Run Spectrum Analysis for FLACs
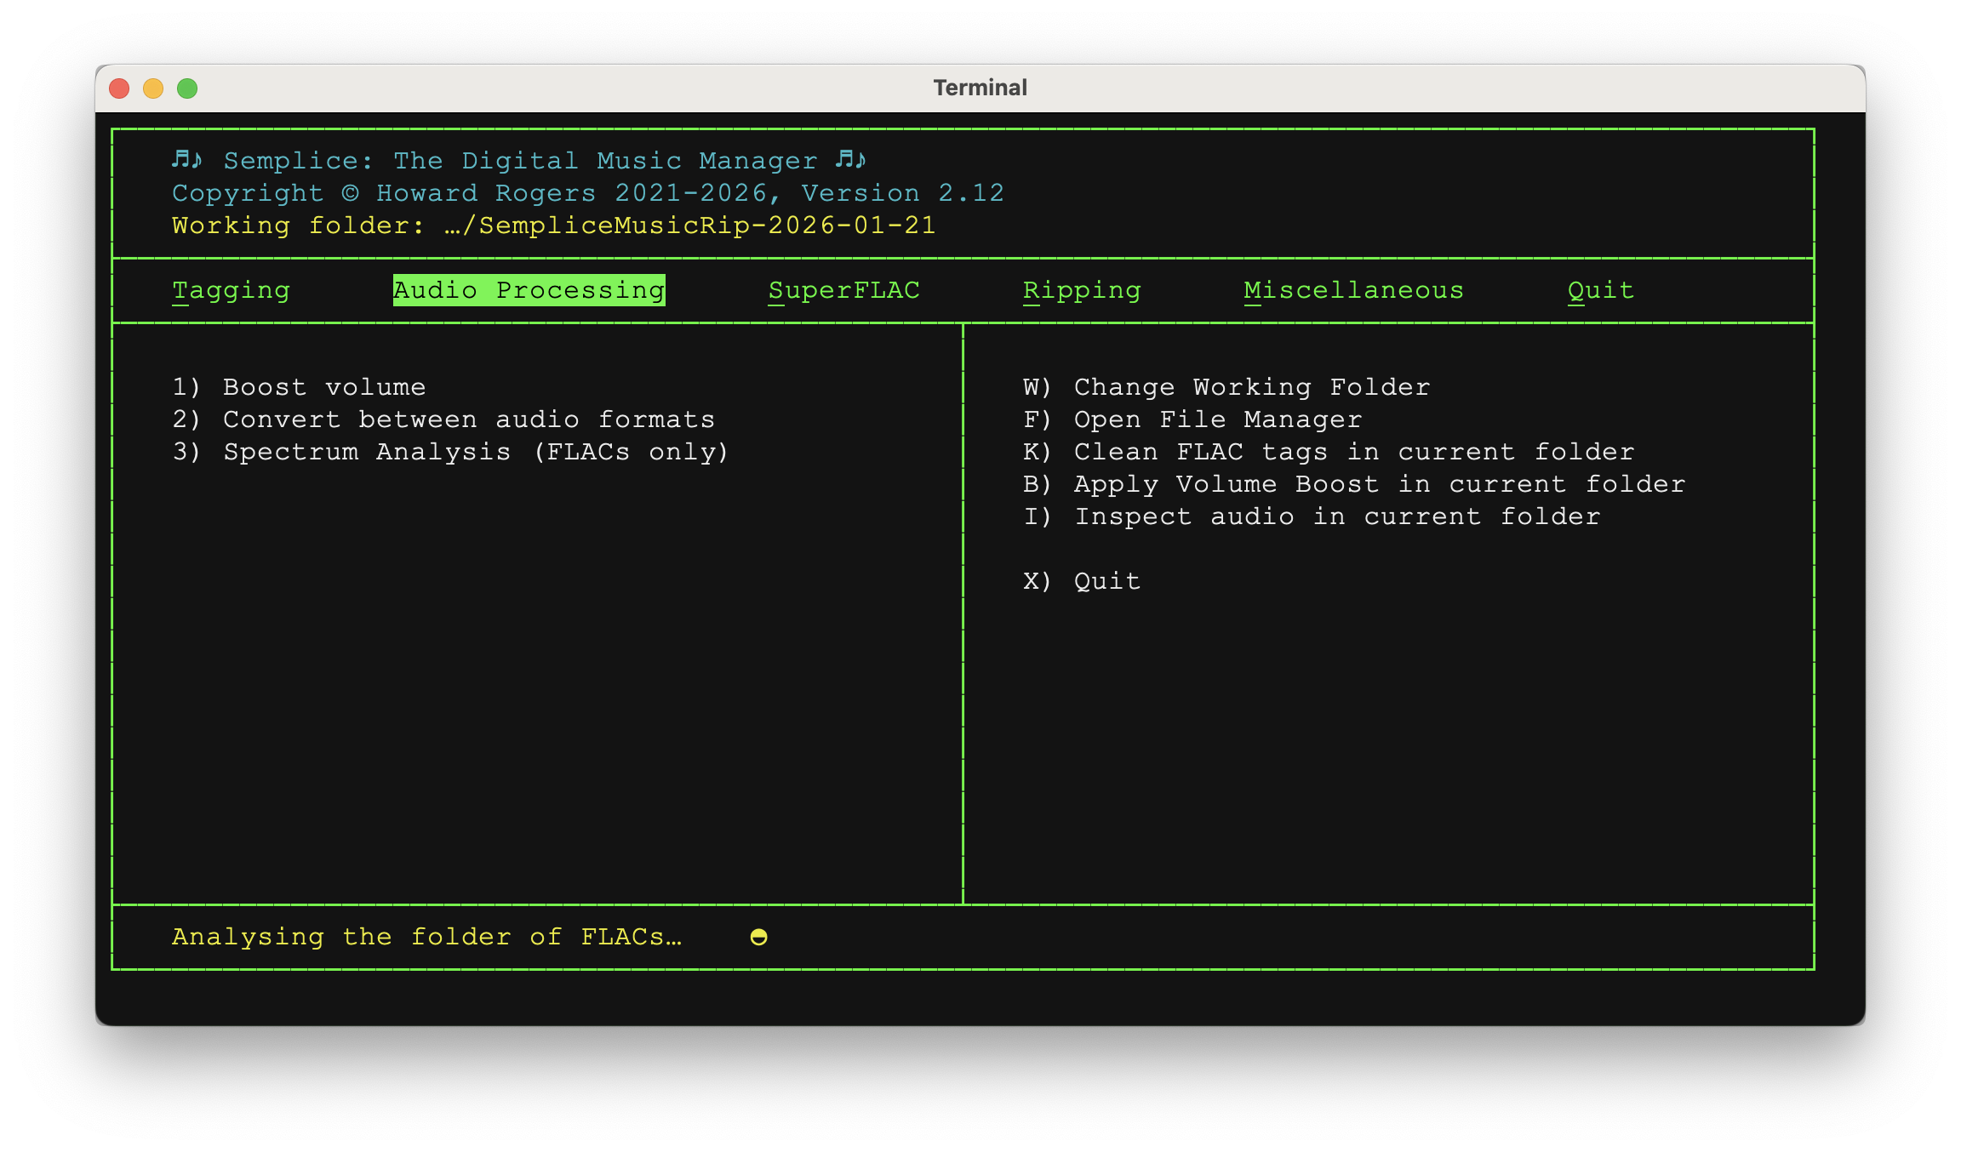The height and width of the screenshot is (1152, 1961). [x=450, y=452]
